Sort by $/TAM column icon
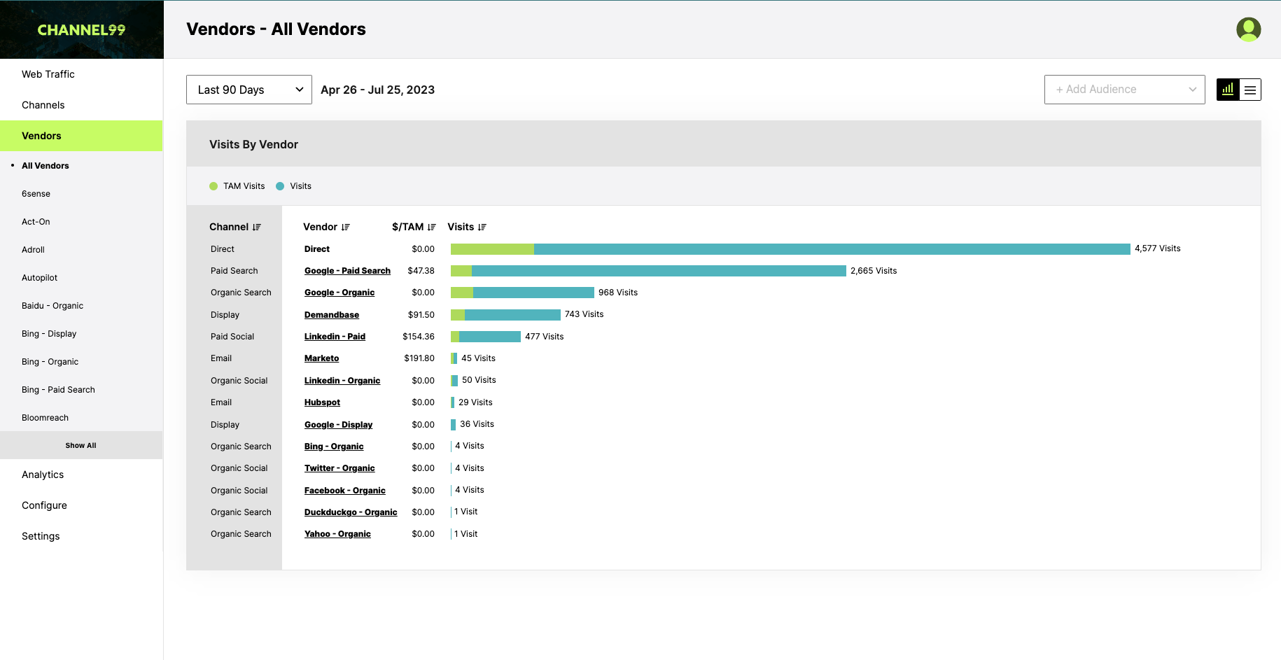This screenshot has height=660, width=1281. coord(431,227)
